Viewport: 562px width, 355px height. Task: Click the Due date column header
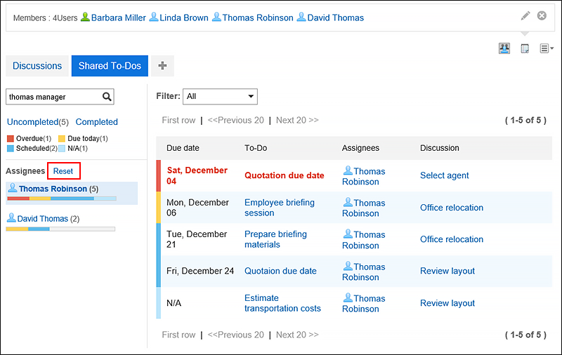click(183, 148)
